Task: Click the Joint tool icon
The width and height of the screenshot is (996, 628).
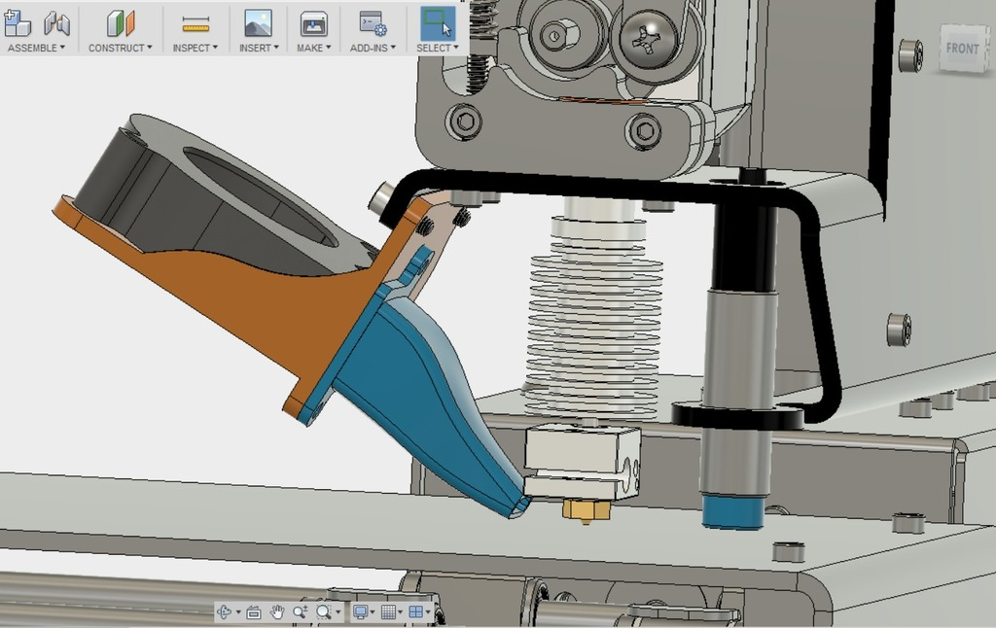Action: tap(56, 23)
